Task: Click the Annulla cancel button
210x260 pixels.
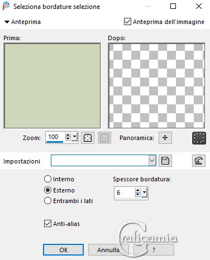Action: [108, 250]
